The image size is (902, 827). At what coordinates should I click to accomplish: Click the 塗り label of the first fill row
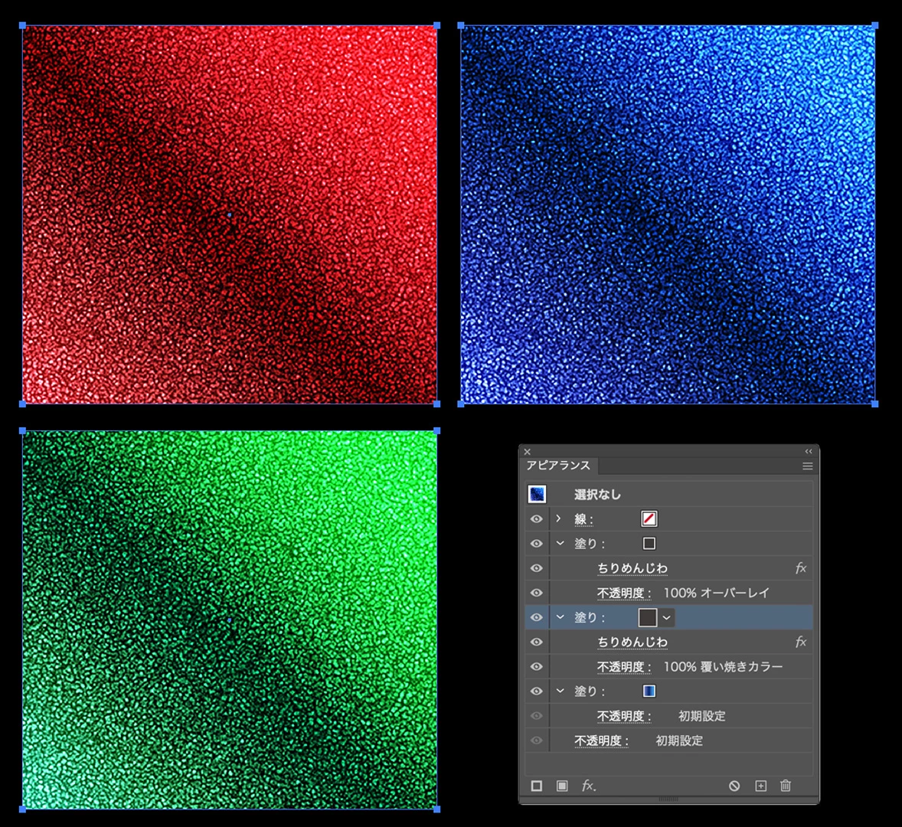click(x=589, y=544)
